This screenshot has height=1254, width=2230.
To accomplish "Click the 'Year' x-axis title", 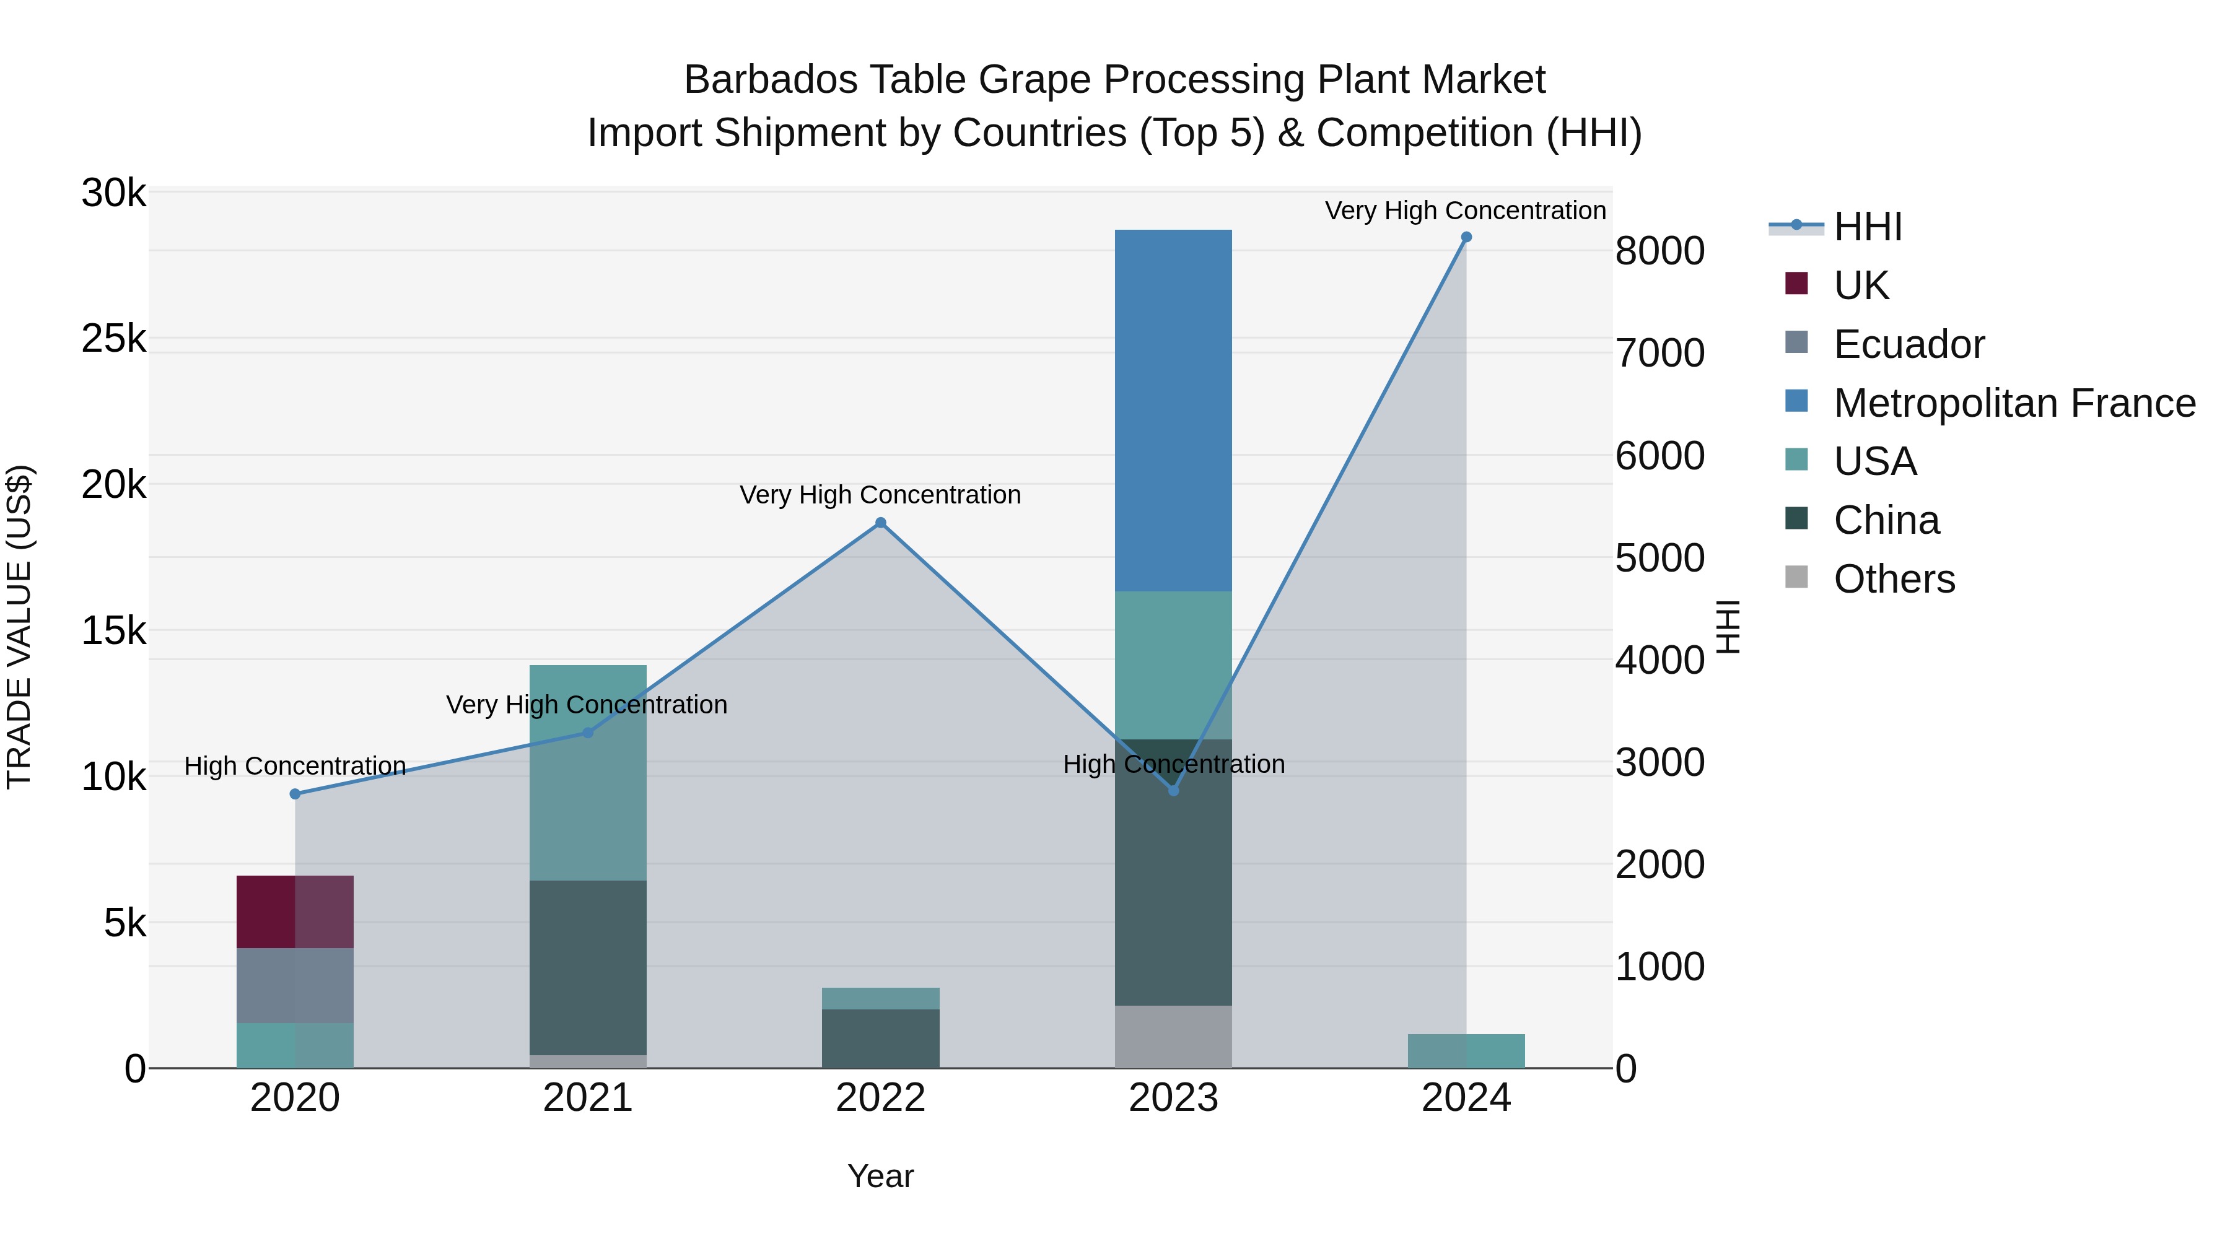I will [880, 1176].
